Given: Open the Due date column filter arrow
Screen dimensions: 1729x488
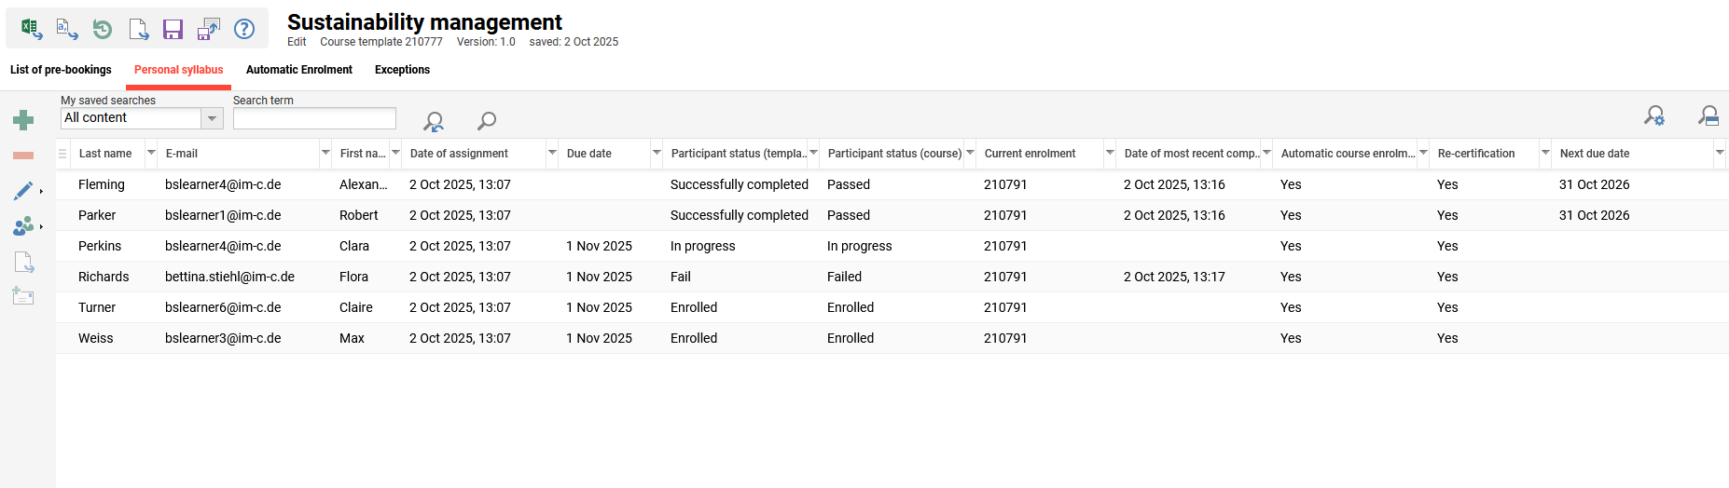Looking at the screenshot, I should point(657,153).
